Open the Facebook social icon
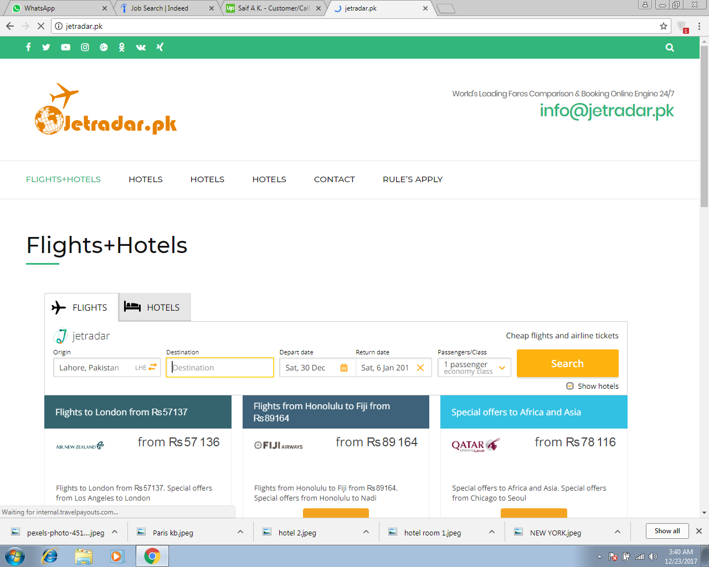This screenshot has height=567, width=709. pos(28,47)
